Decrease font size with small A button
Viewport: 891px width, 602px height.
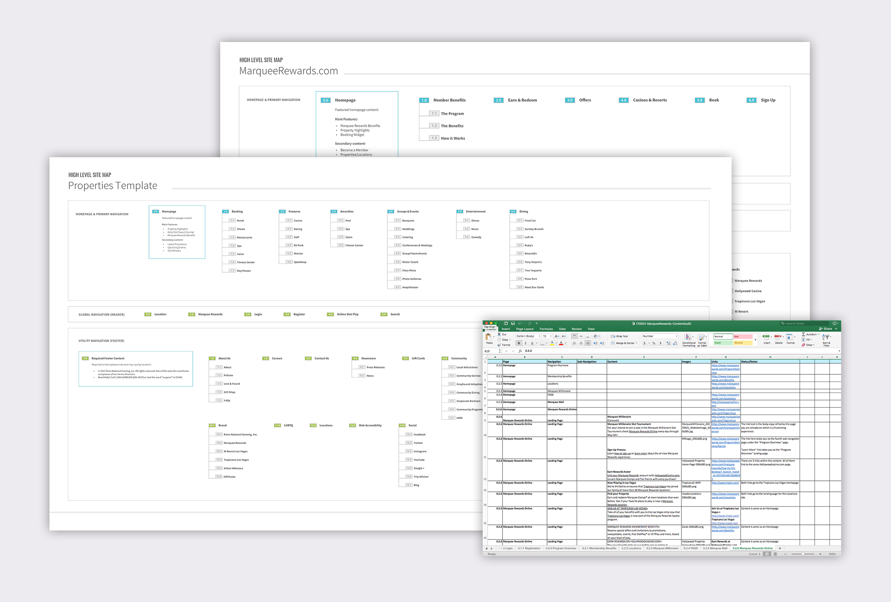click(563, 336)
